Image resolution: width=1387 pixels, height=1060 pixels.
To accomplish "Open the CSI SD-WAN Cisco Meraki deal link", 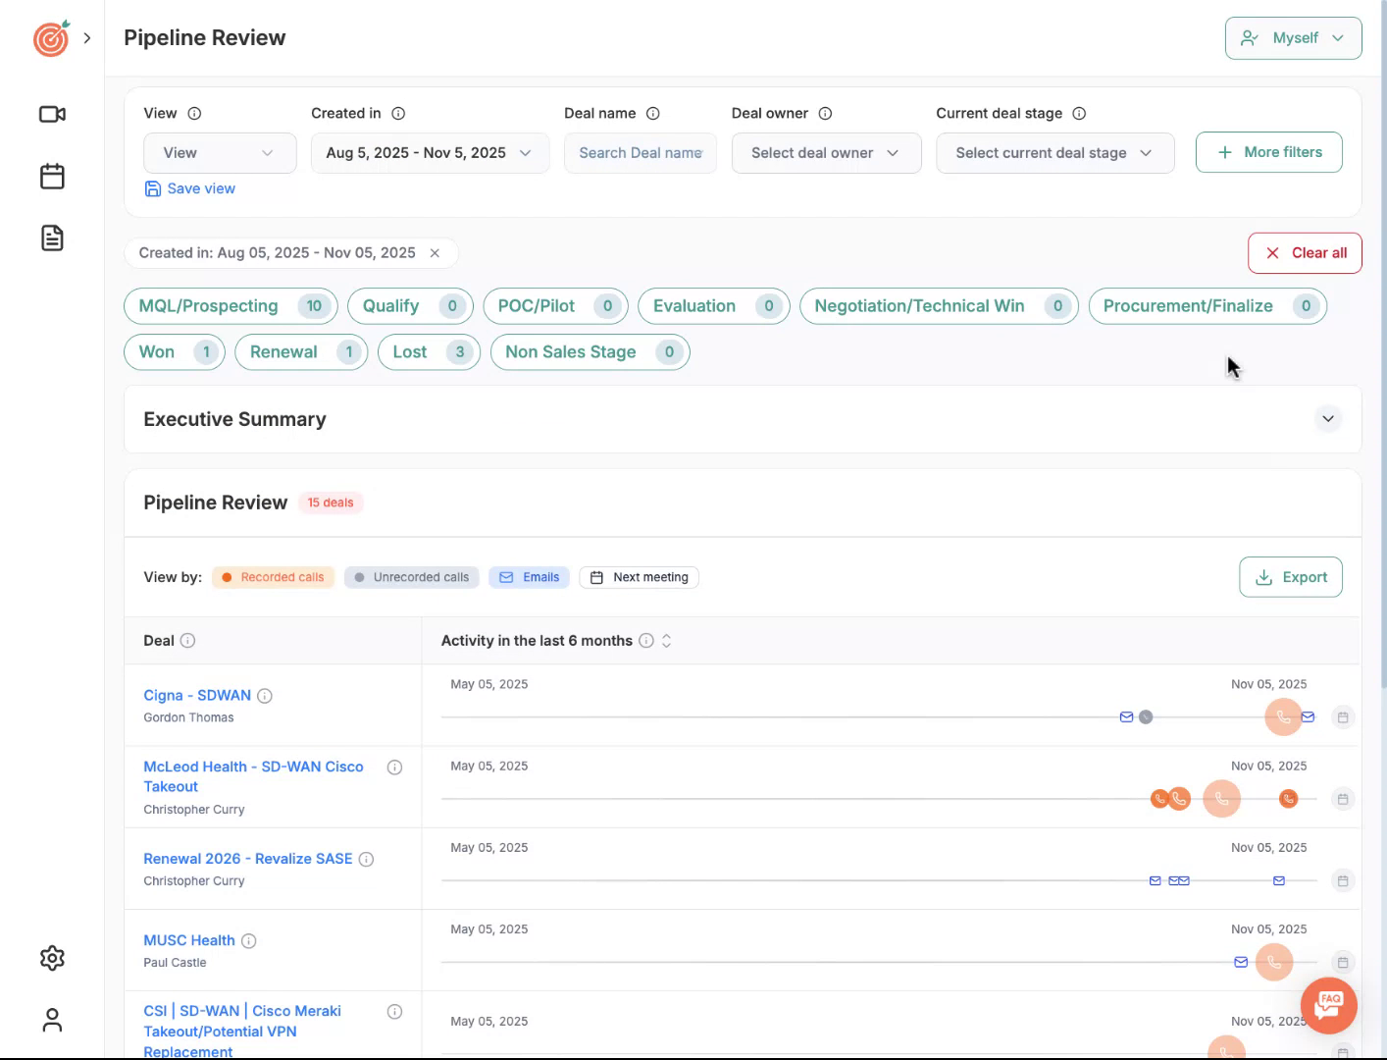I will (242, 1031).
